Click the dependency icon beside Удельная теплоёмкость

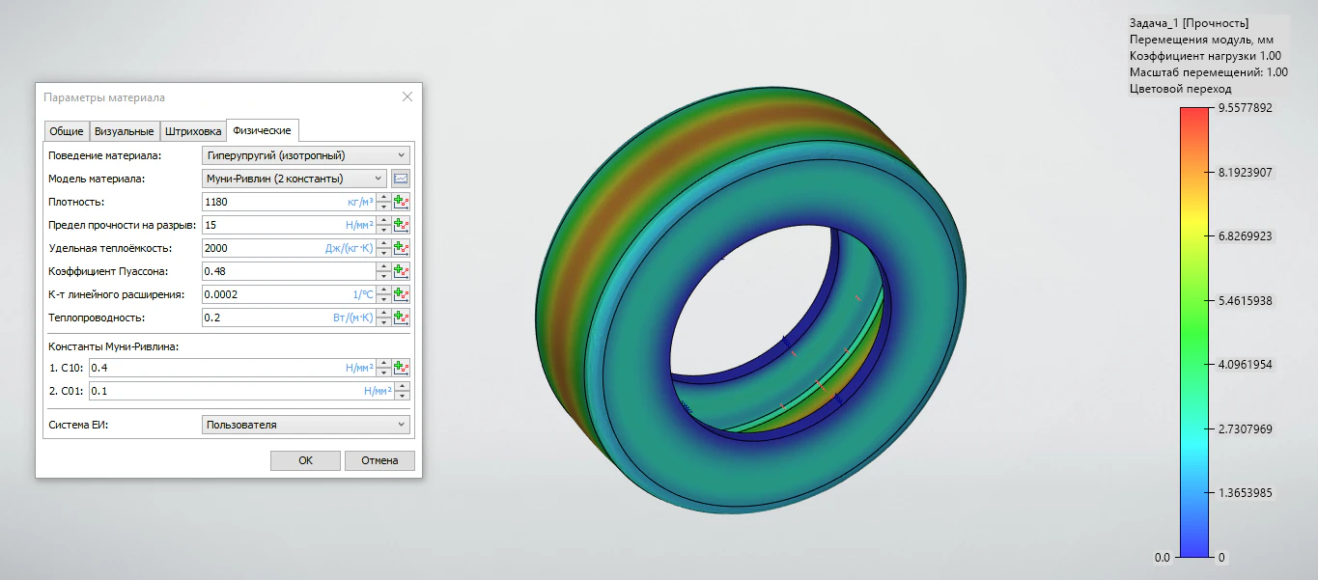coord(402,248)
